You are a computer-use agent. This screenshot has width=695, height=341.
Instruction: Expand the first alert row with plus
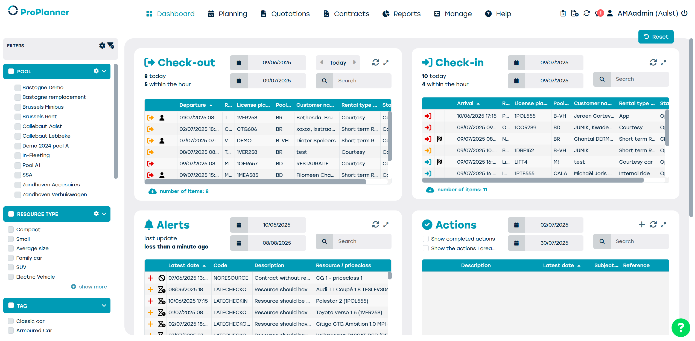tap(150, 278)
